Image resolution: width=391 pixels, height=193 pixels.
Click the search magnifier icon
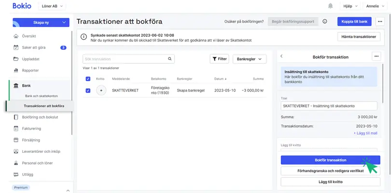coord(169,59)
